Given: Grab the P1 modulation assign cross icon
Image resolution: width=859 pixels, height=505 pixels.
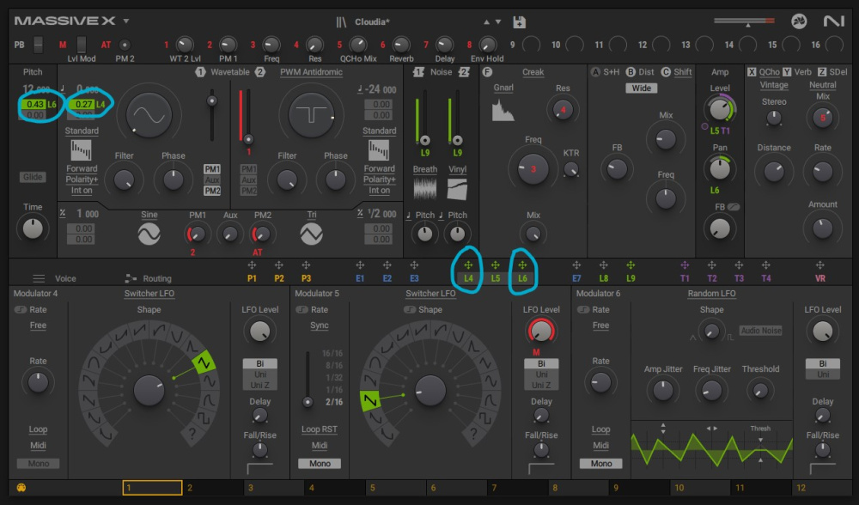Looking at the screenshot, I should [252, 265].
